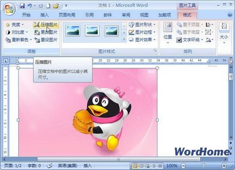The image size is (235, 170).
Task: Open the 图片边框 picture border dropdown
Action: [142, 32]
